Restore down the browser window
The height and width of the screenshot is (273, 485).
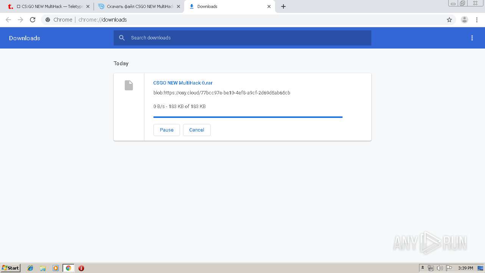[463, 3]
